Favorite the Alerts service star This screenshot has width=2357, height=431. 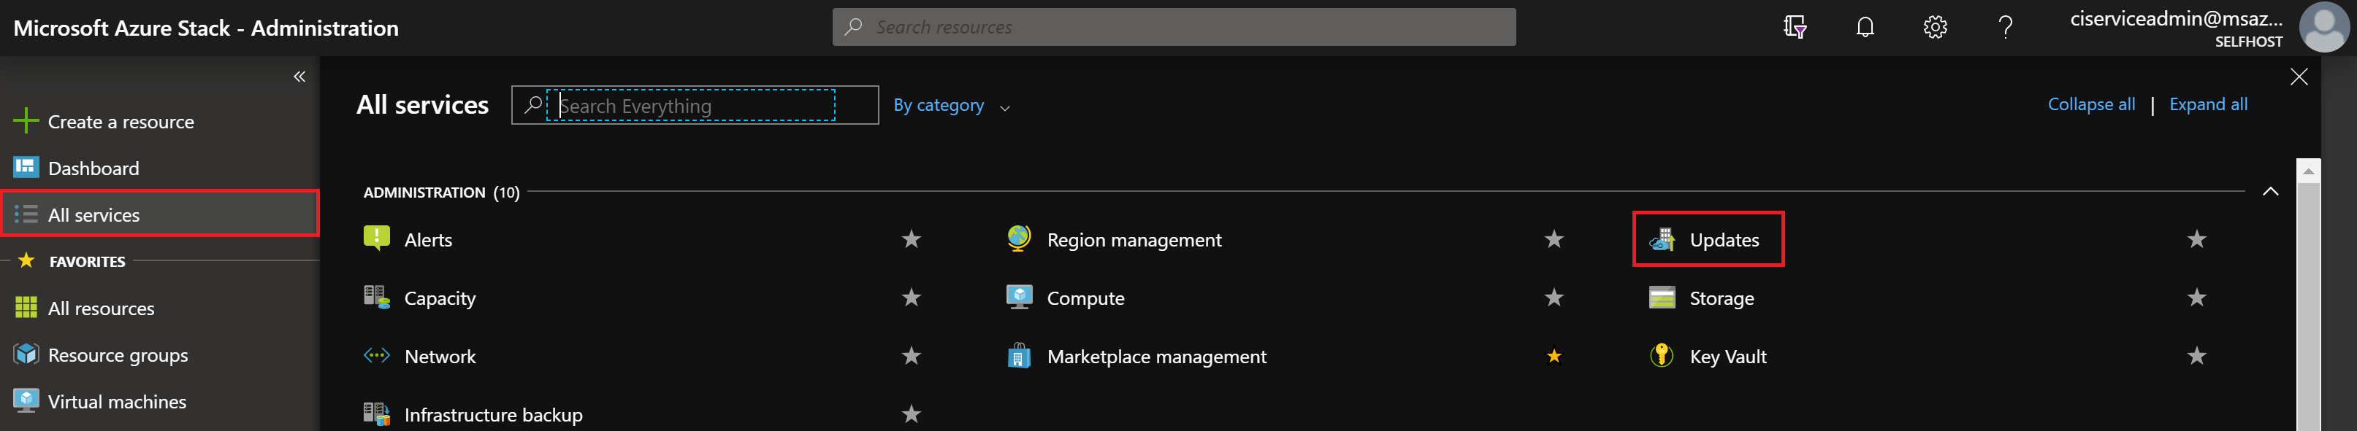pos(912,239)
